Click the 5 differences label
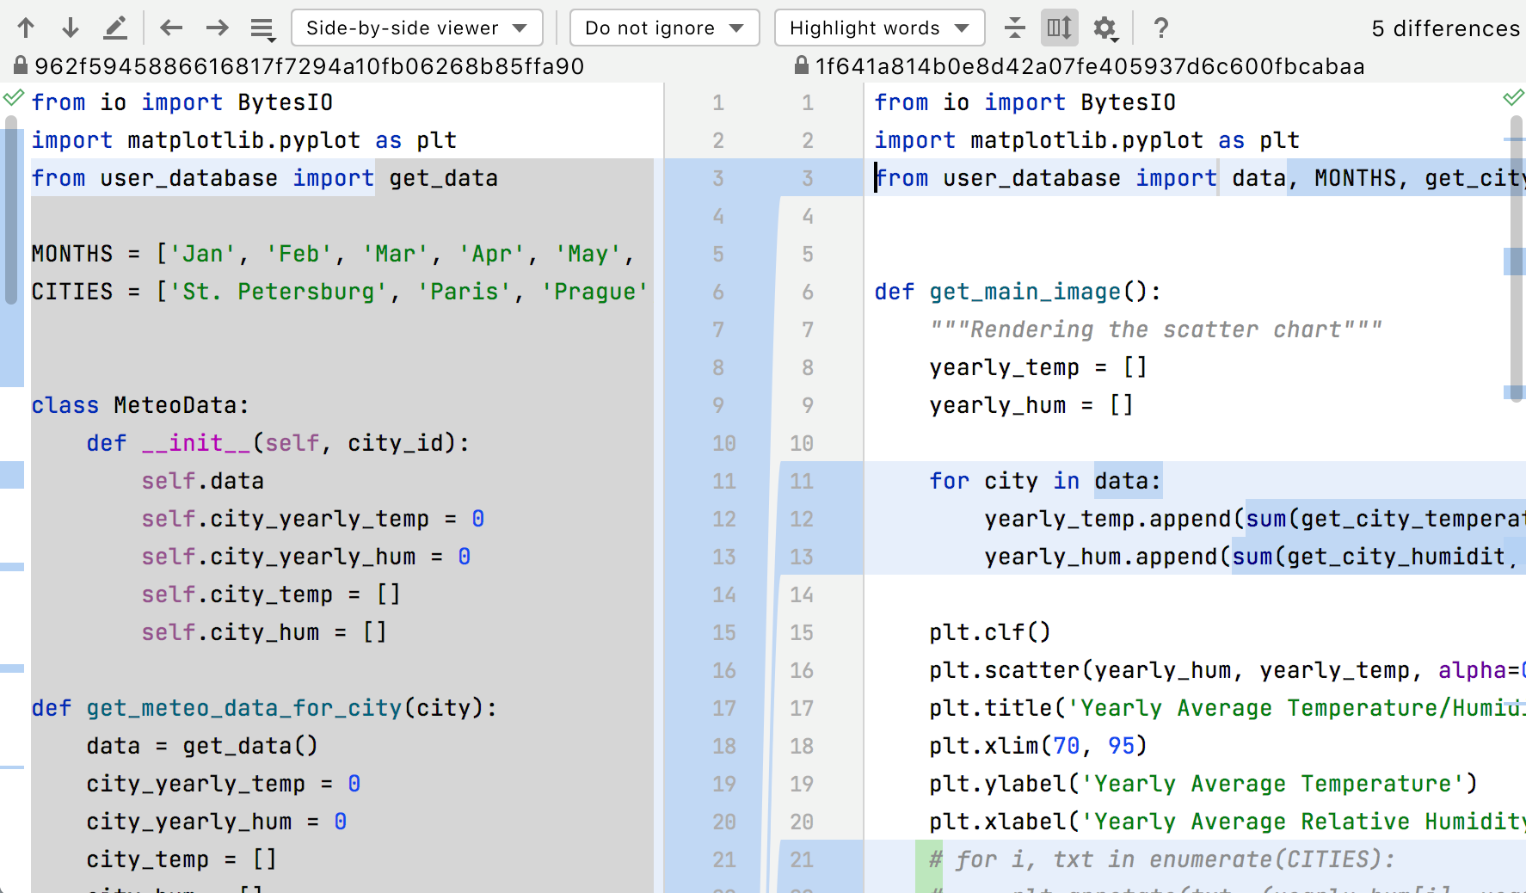 point(1445,28)
